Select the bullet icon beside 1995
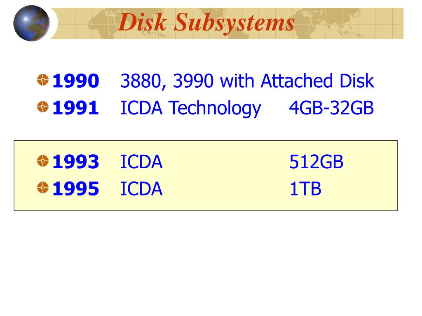This screenshot has height=316, width=422. 43,188
